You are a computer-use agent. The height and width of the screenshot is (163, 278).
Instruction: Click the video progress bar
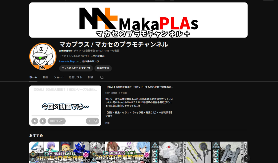point(65,116)
